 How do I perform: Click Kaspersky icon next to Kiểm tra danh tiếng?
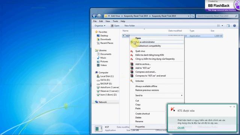pos(132,55)
